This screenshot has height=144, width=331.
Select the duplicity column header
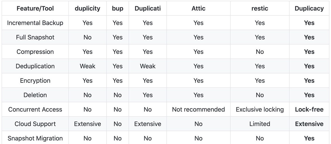[87, 9]
